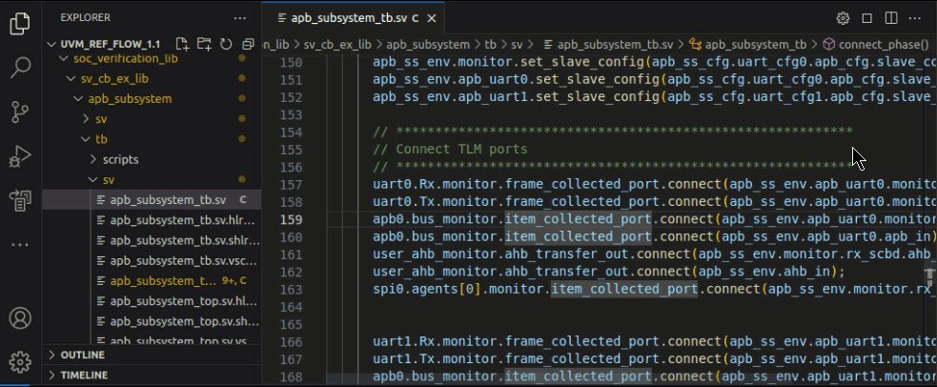Screen dimensions: 937x387
Task: Click the New File icon in Explorer
Action: (181, 44)
